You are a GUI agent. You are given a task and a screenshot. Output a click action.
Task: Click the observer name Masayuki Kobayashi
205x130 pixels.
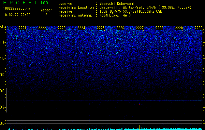117,4
